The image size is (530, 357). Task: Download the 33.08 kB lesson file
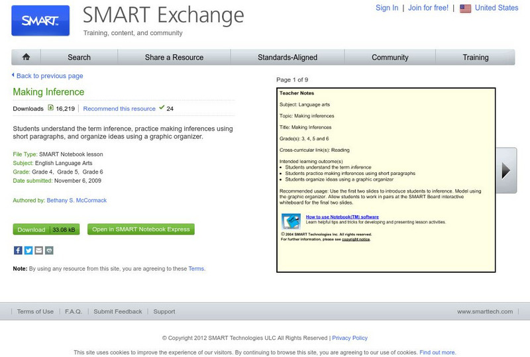[46, 230]
